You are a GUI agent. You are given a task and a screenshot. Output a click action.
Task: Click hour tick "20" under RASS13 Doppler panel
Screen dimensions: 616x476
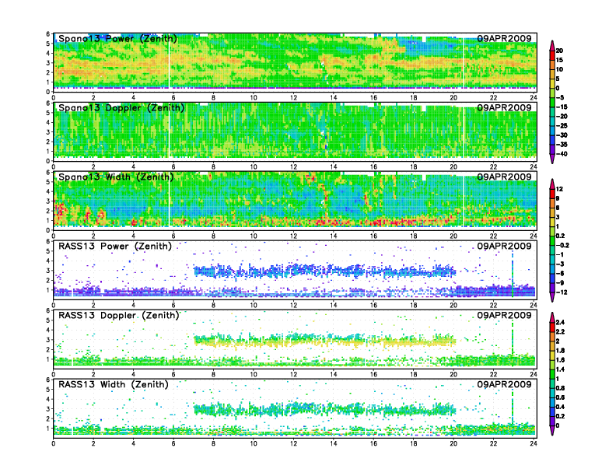click(x=453, y=374)
